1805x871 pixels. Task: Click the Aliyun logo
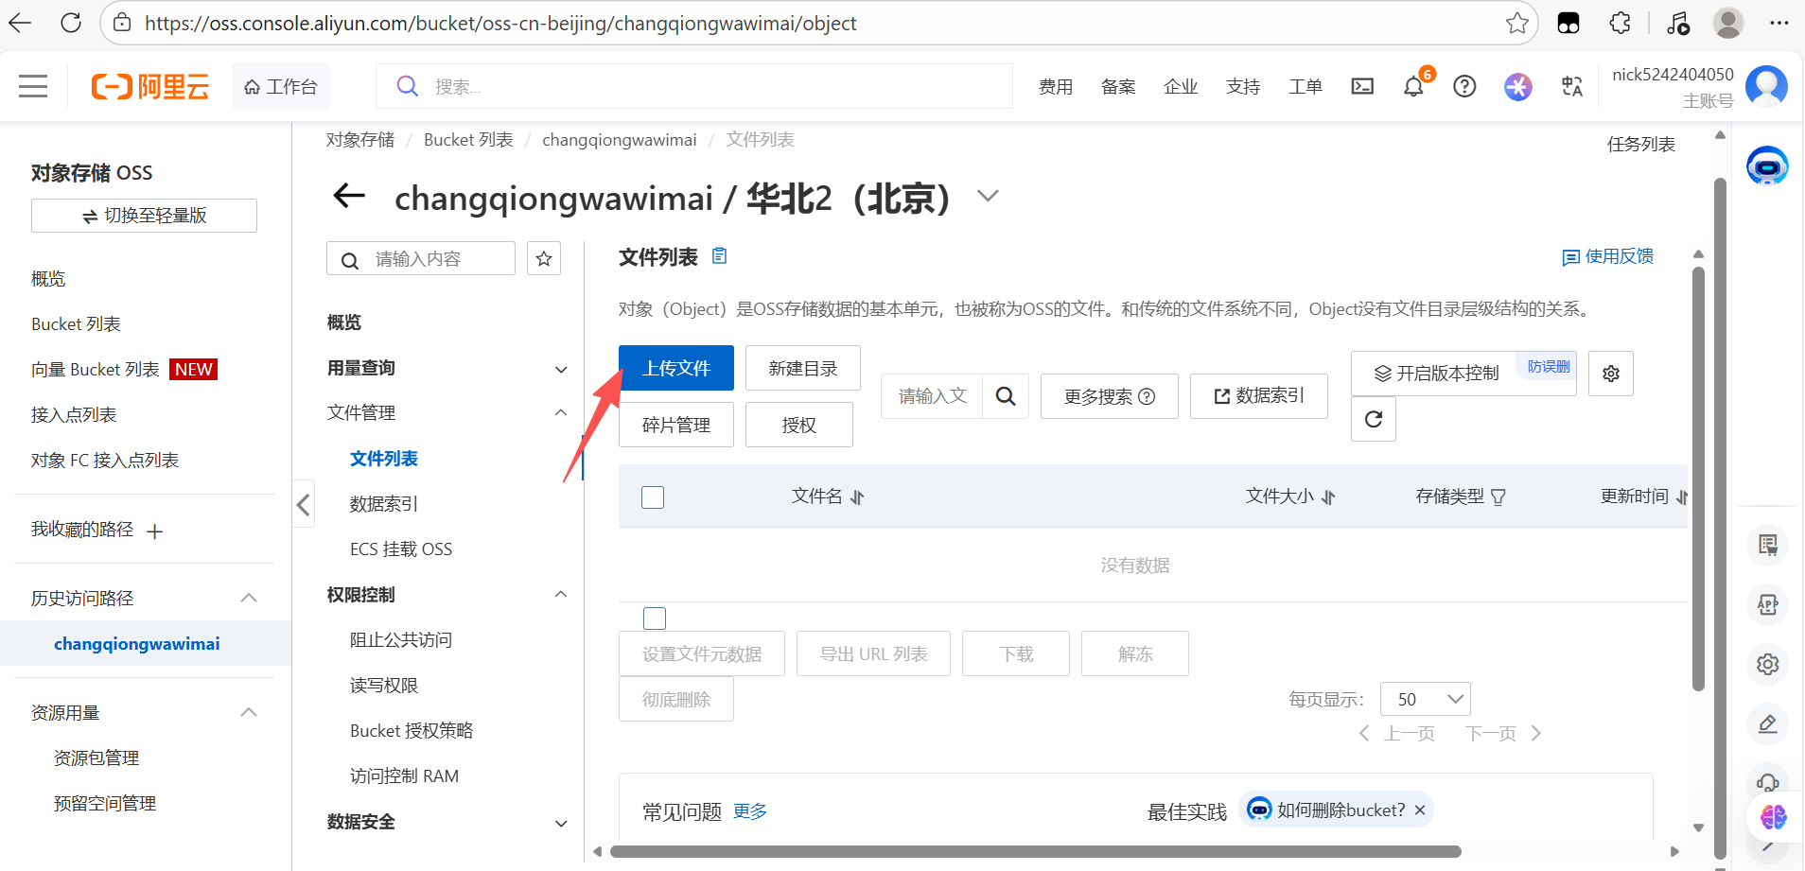pos(149,87)
